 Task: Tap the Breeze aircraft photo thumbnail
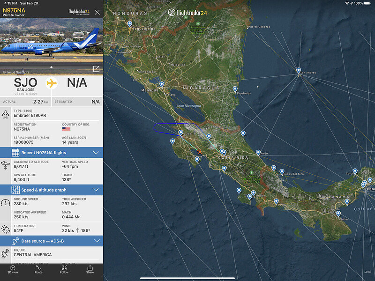(52, 46)
